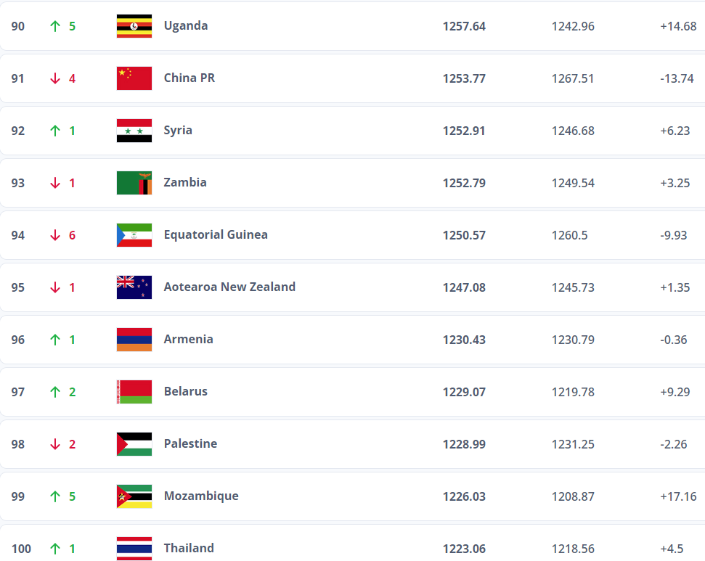Click the Zambia flag icon
The image size is (705, 561).
[x=134, y=183]
